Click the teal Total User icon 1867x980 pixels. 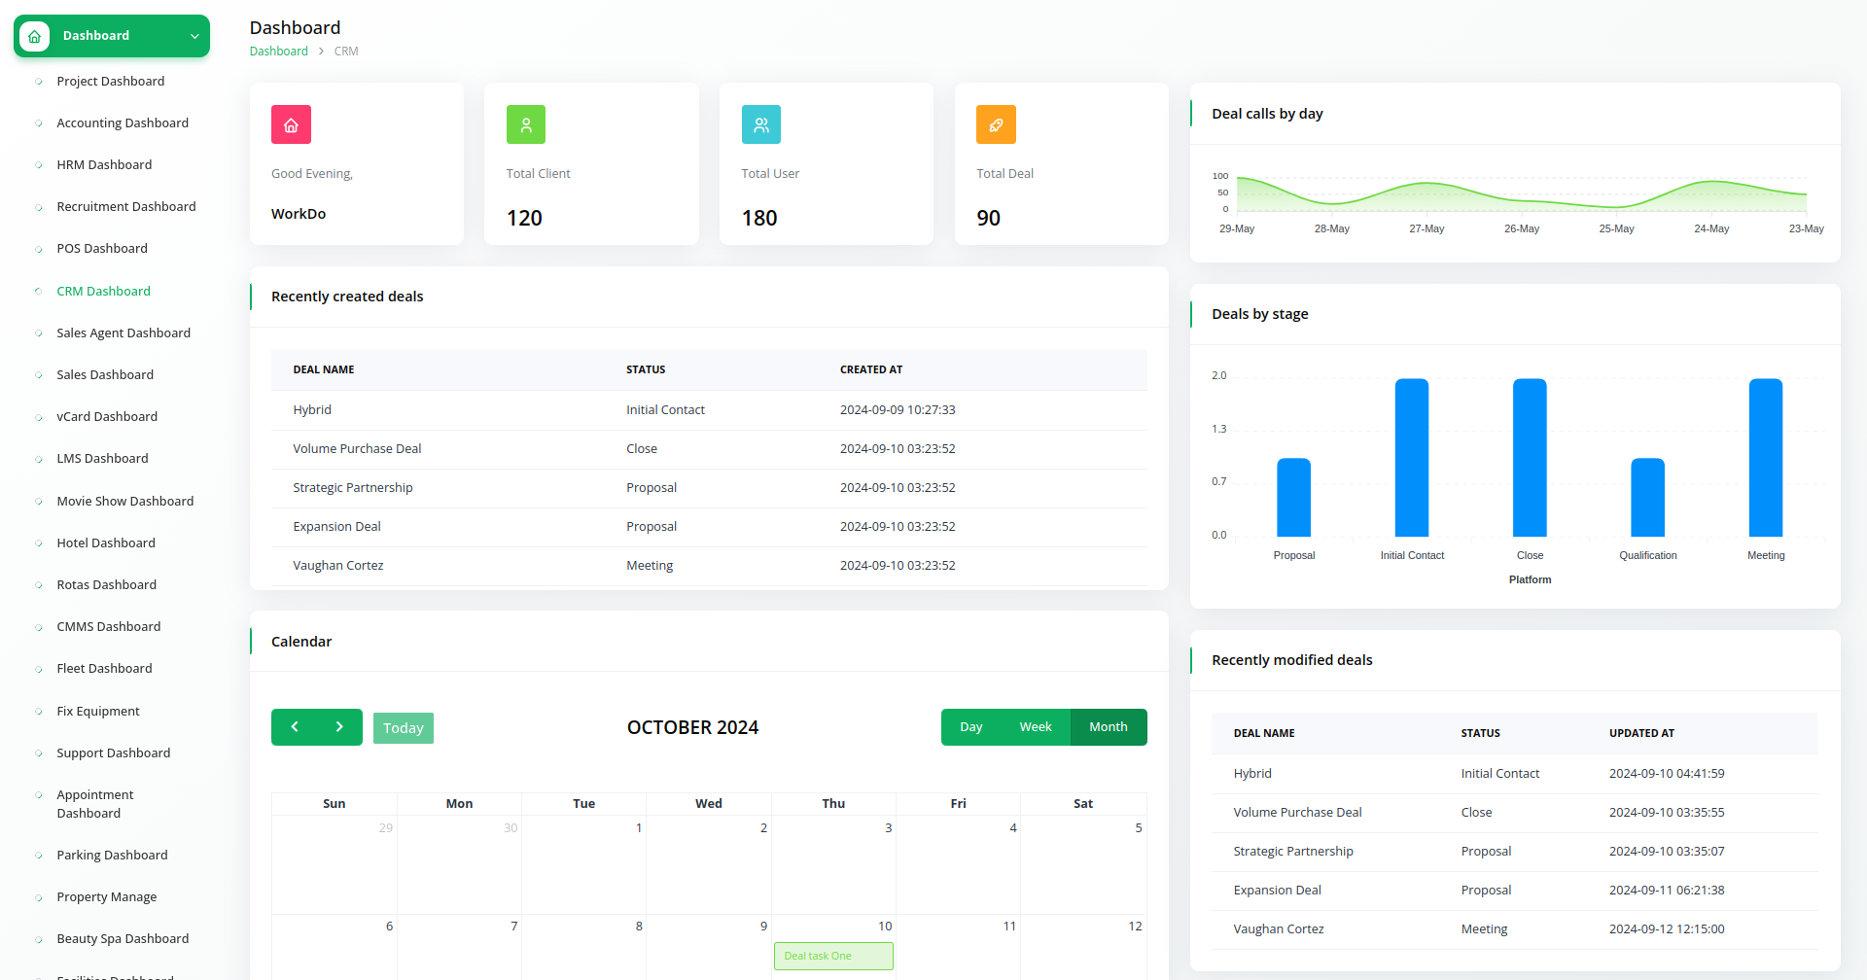click(761, 124)
